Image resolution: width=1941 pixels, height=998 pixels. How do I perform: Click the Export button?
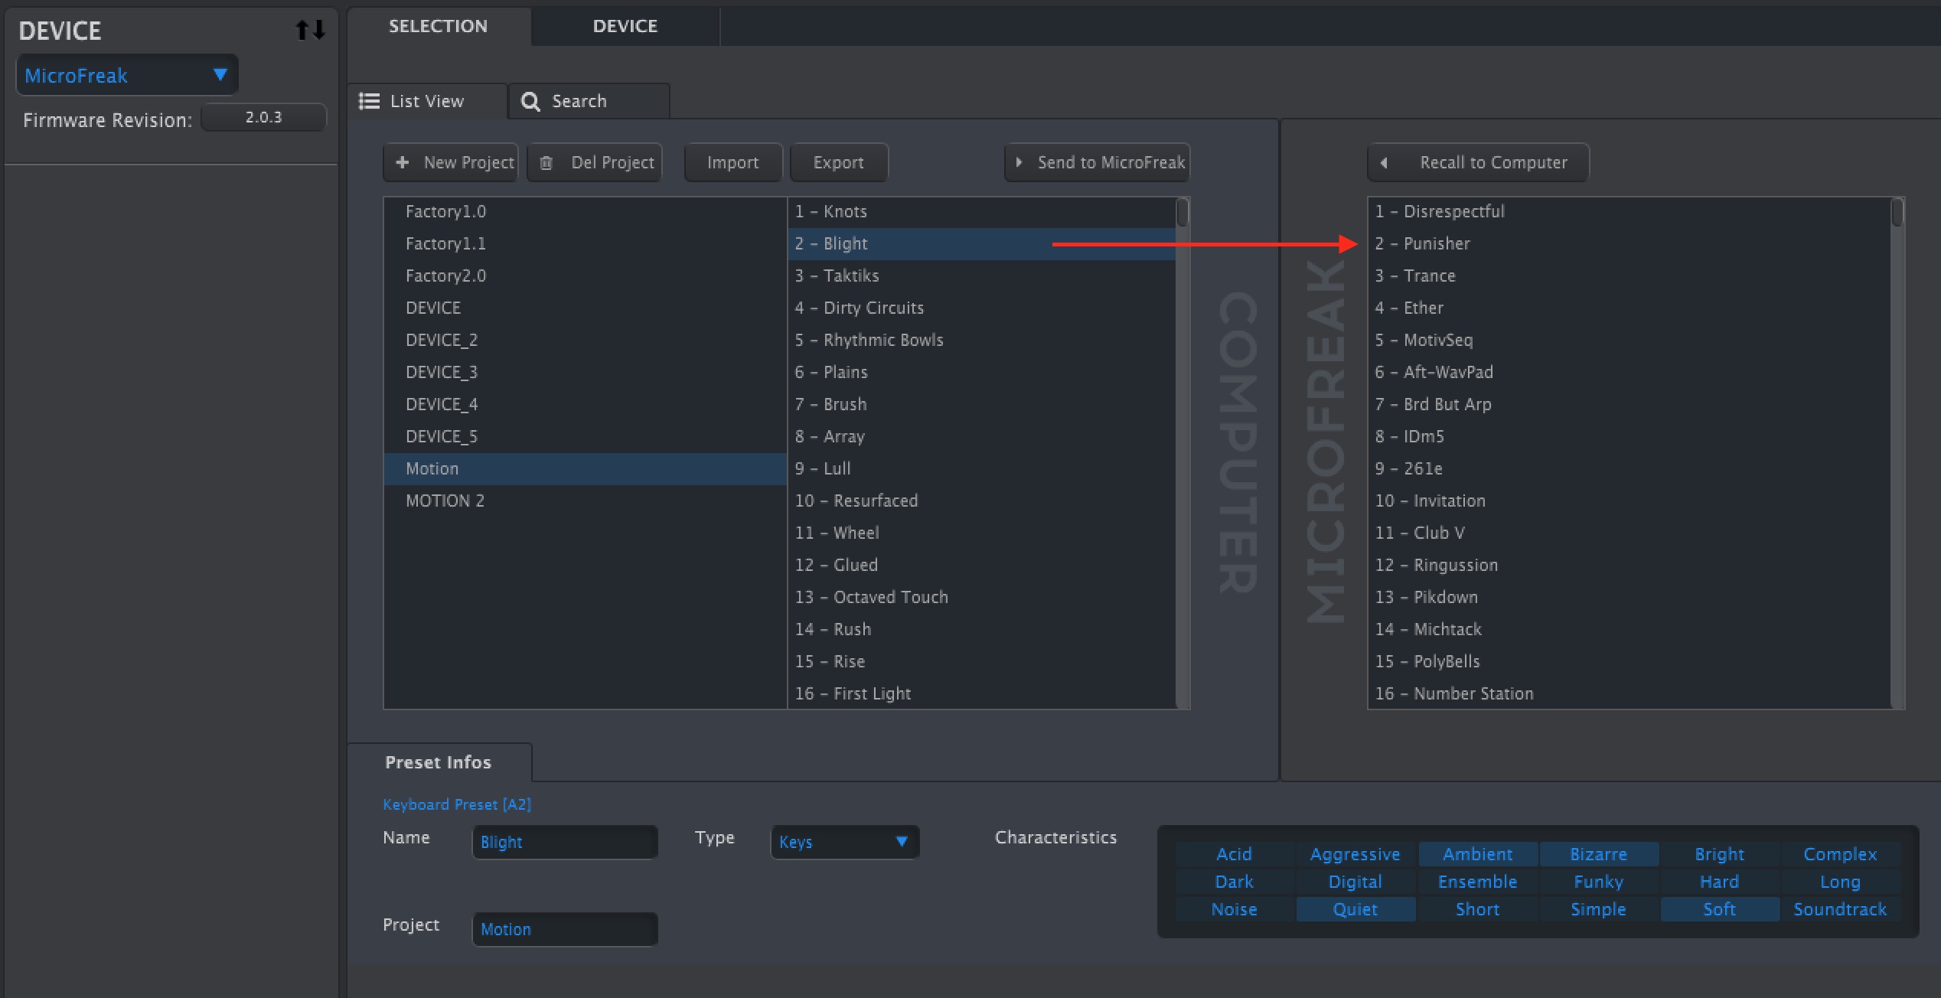point(838,162)
